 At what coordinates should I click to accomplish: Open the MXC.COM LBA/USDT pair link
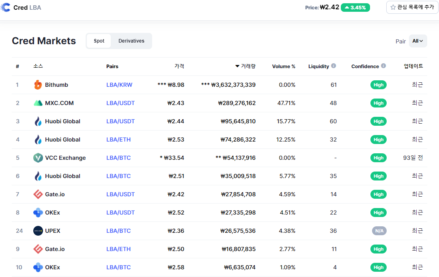click(x=121, y=103)
